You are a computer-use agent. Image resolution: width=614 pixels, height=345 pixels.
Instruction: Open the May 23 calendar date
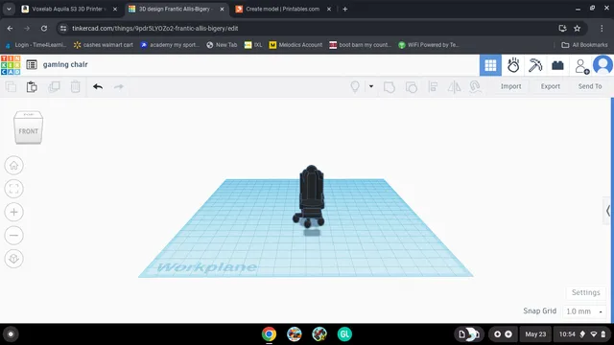[x=535, y=334]
